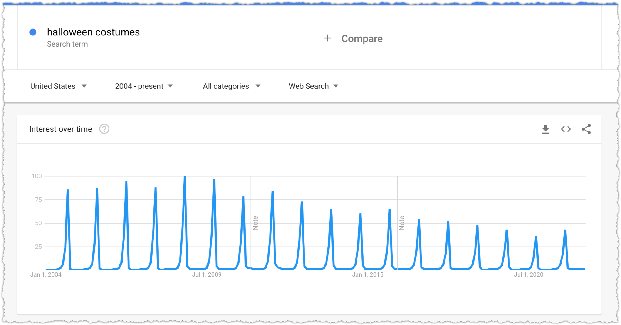The width and height of the screenshot is (621, 325).
Task: Click the Search term subtitle label
Action: tap(67, 44)
